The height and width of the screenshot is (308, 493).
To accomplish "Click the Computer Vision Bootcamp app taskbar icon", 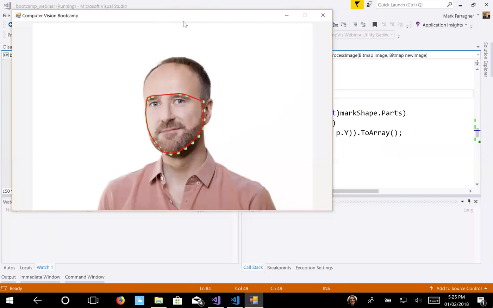I will click(254, 301).
